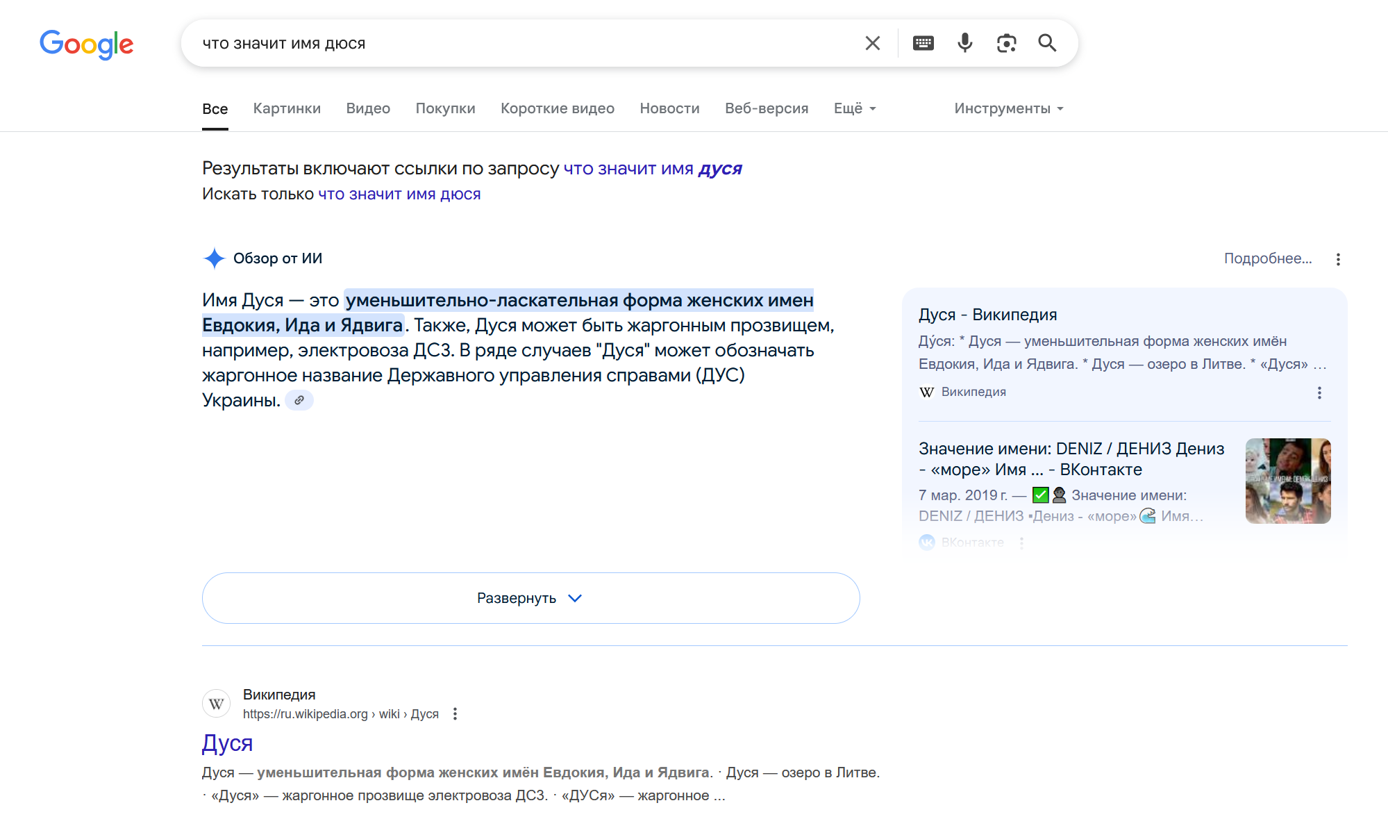
Task: Open Значение имени DENIZ ВКонтакте card
Action: click(x=1071, y=459)
